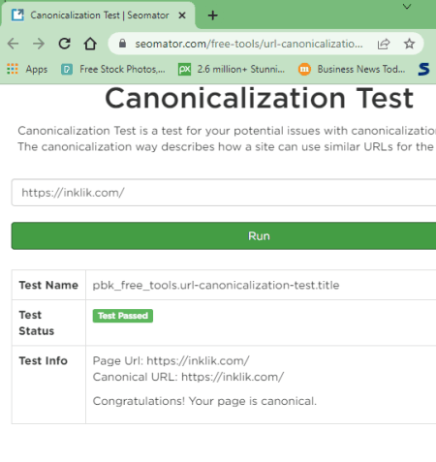Run the canonicalization test
Image resolution: width=436 pixels, height=462 pixels.
(x=224, y=236)
